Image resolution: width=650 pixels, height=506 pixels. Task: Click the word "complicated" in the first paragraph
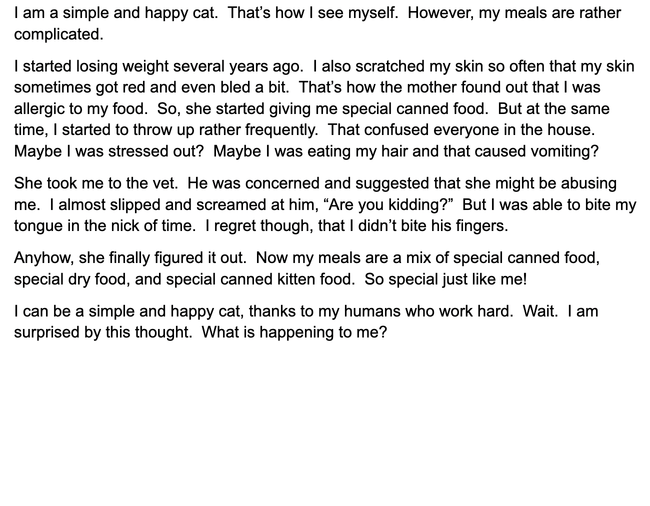tap(57, 34)
